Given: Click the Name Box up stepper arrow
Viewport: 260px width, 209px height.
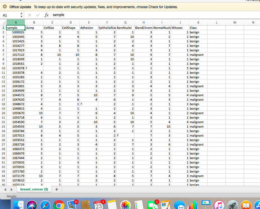Looking at the screenshot, I should 21,13.
